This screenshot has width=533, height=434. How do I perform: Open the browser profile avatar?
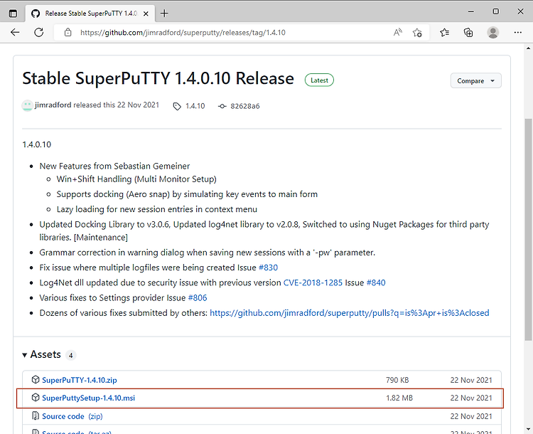coord(493,32)
